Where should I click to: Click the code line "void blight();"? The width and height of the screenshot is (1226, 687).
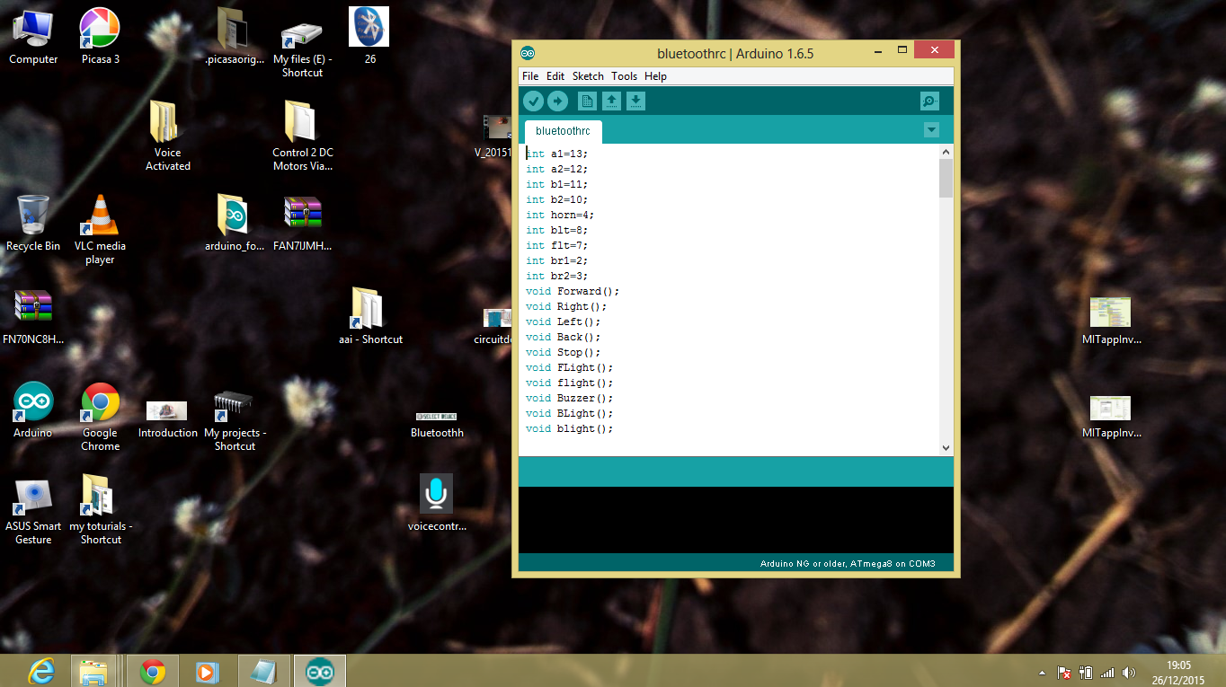(569, 428)
